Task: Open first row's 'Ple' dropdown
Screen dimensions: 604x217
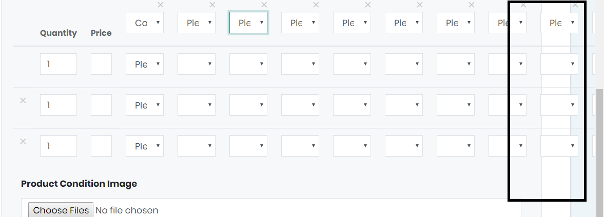Action: point(145,64)
